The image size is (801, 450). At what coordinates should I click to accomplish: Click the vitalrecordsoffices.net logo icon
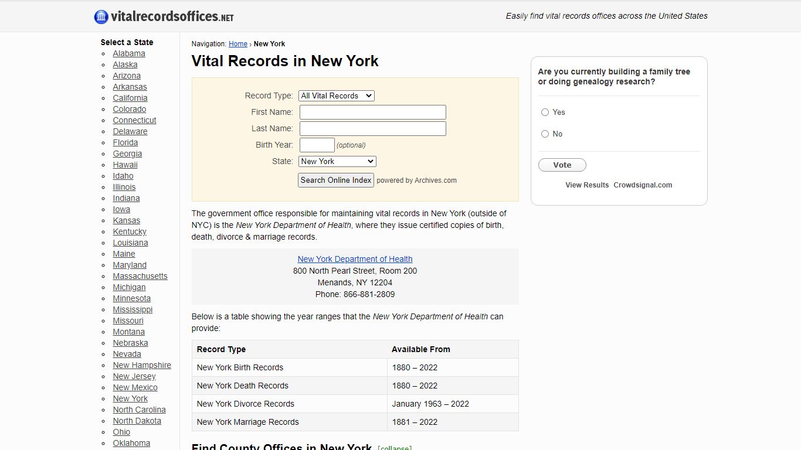[101, 17]
